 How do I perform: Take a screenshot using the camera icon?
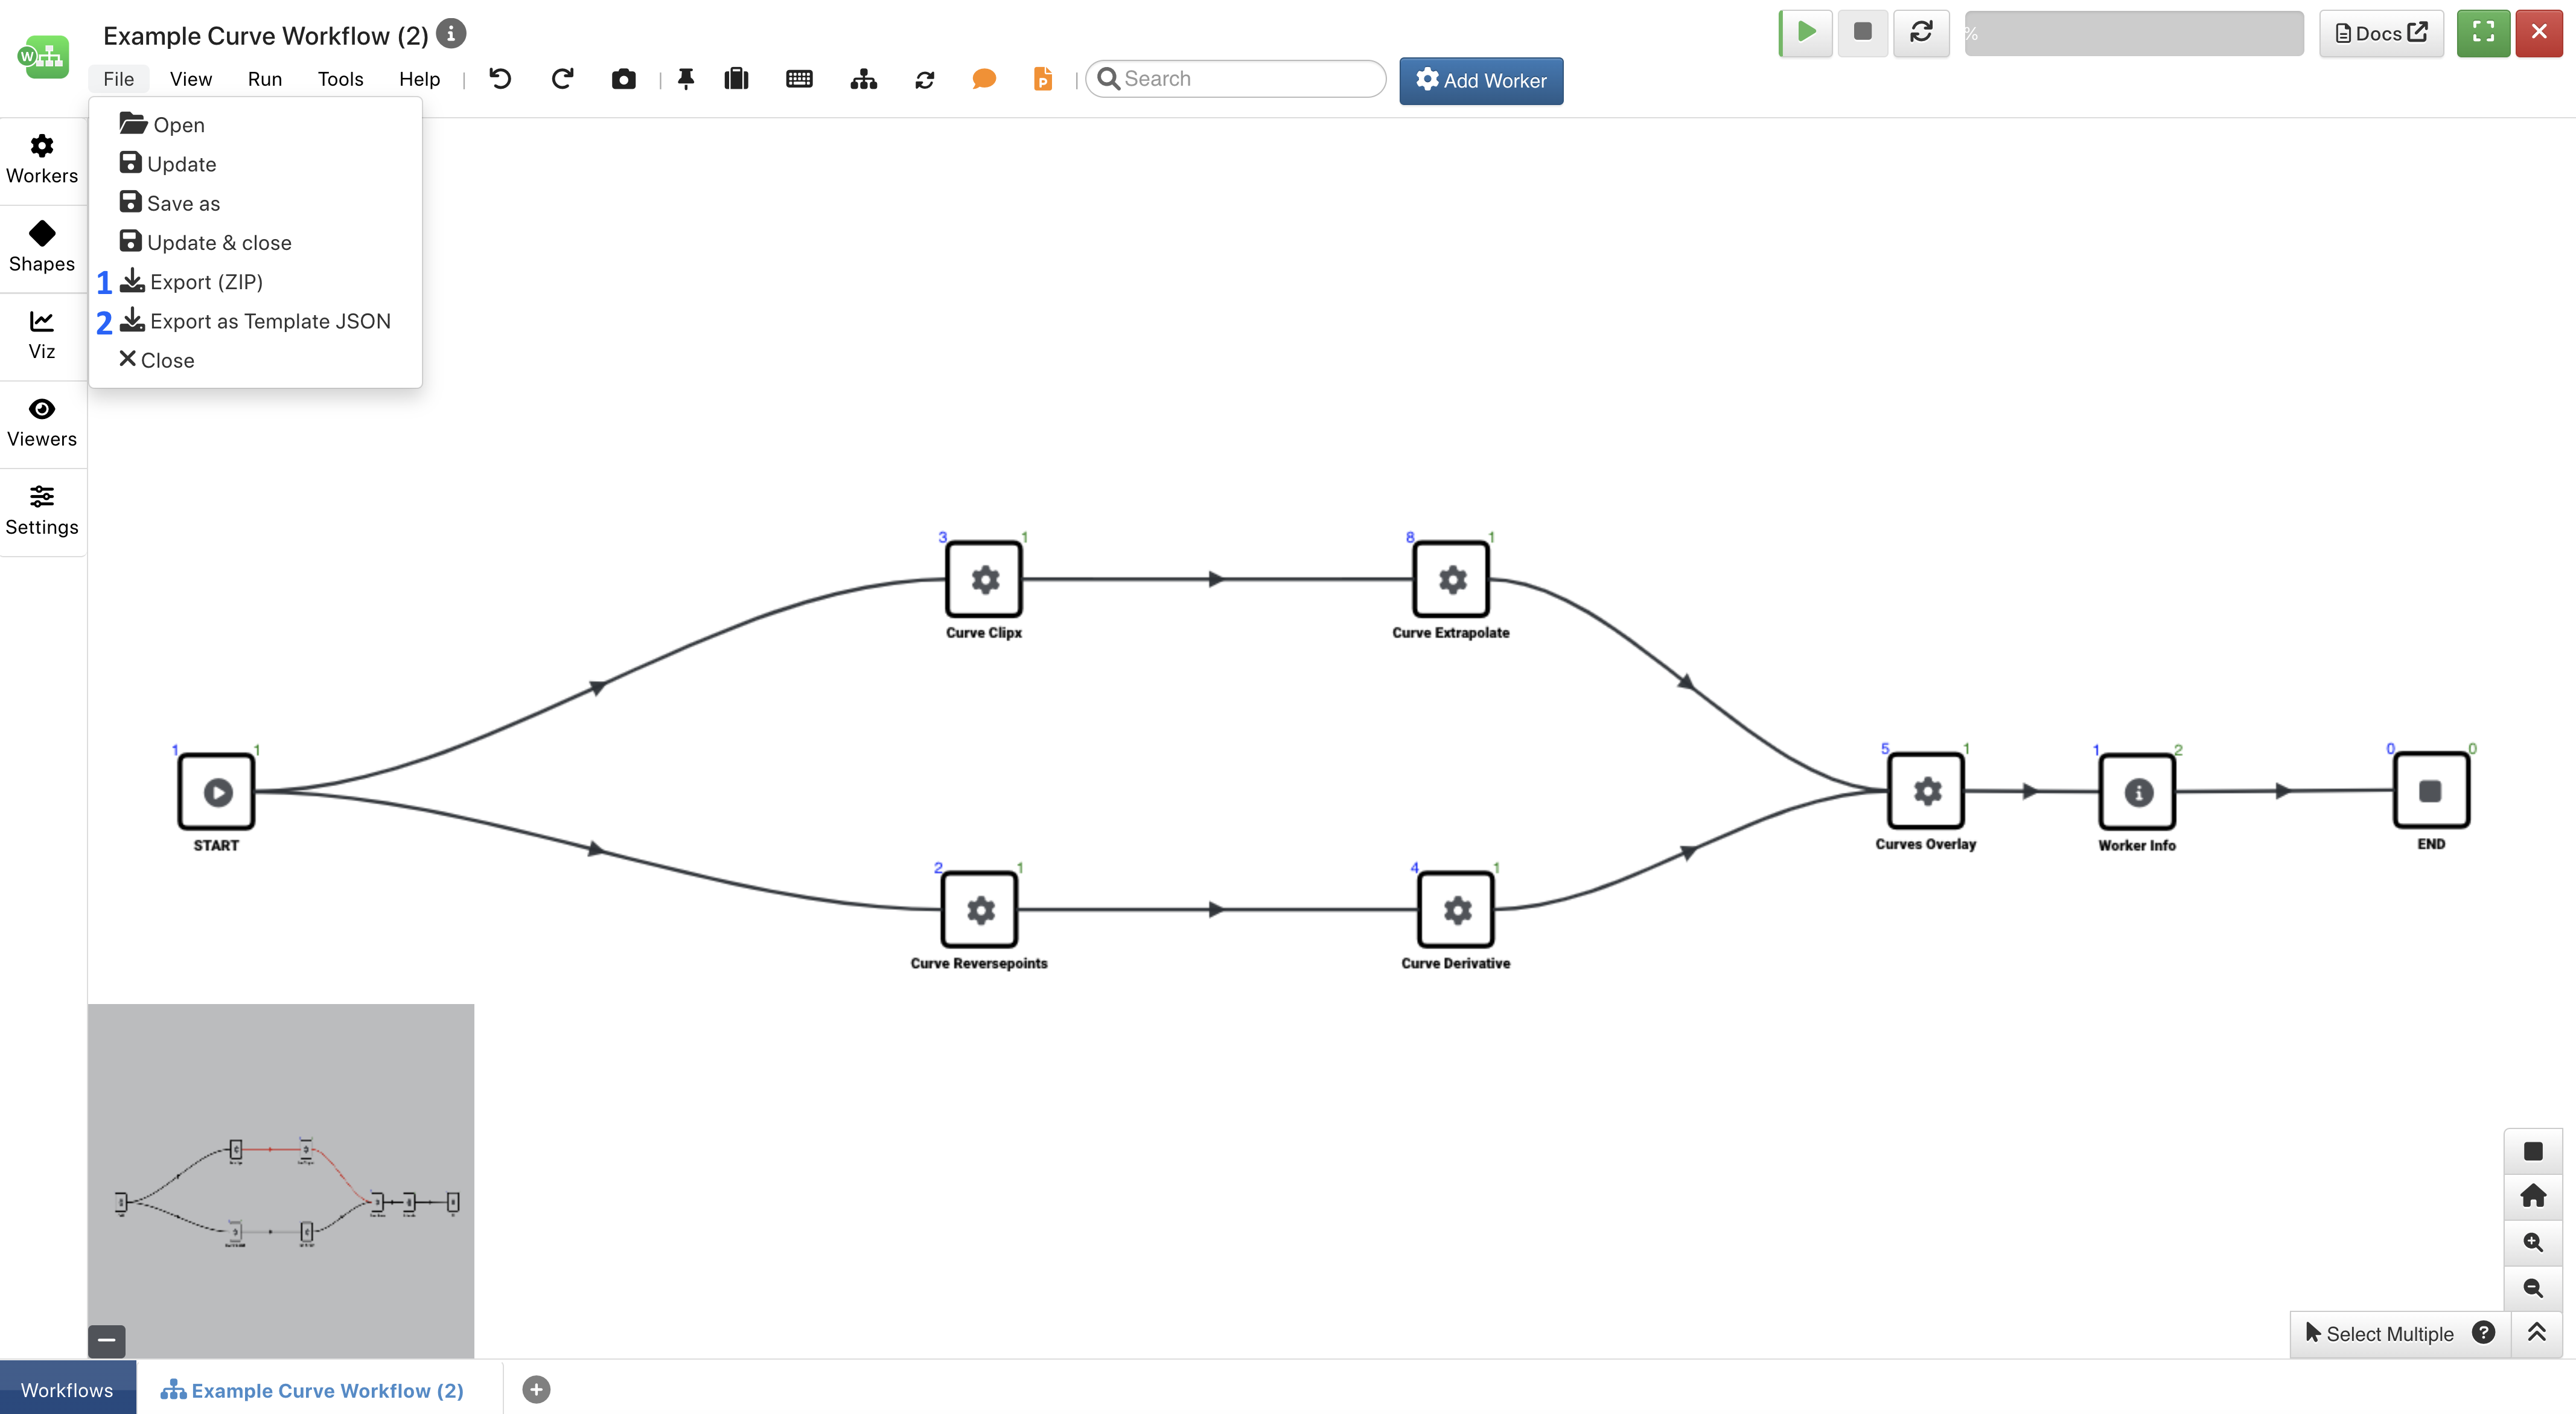click(x=623, y=79)
